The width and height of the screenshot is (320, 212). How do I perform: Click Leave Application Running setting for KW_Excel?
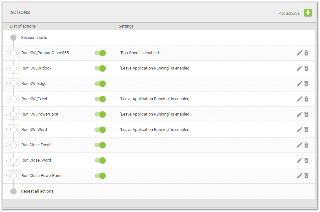155,99
